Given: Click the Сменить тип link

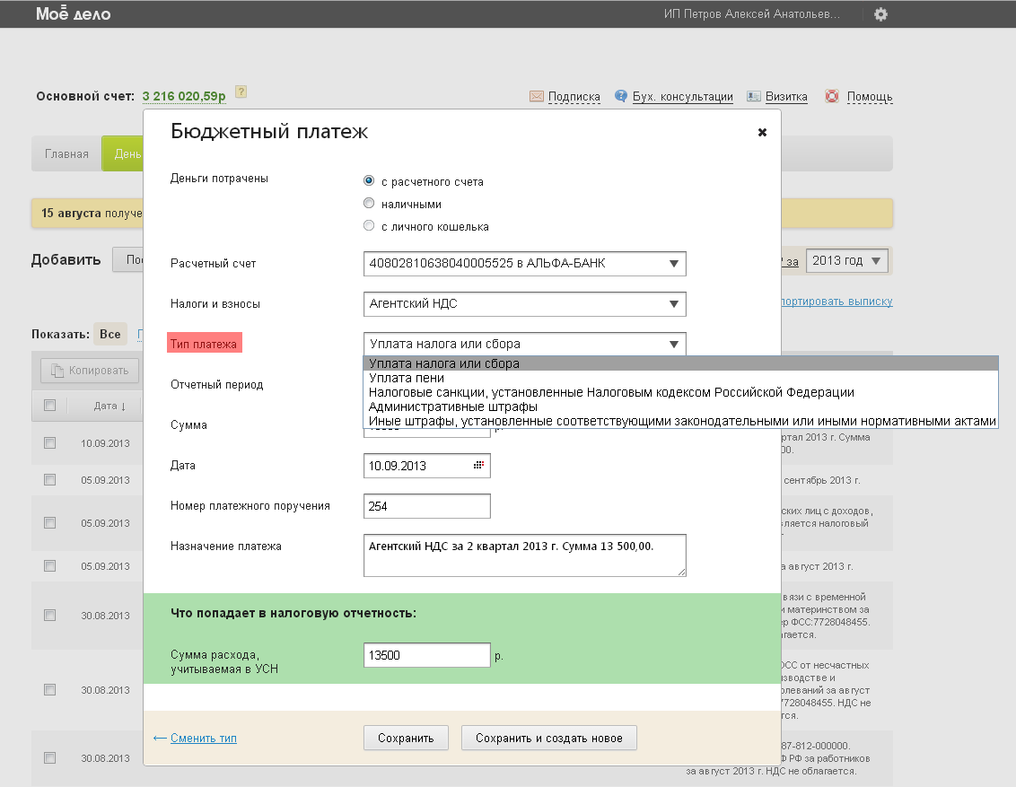Looking at the screenshot, I should coord(203,739).
